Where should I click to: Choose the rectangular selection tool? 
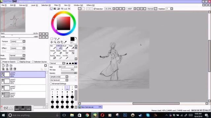point(51,39)
